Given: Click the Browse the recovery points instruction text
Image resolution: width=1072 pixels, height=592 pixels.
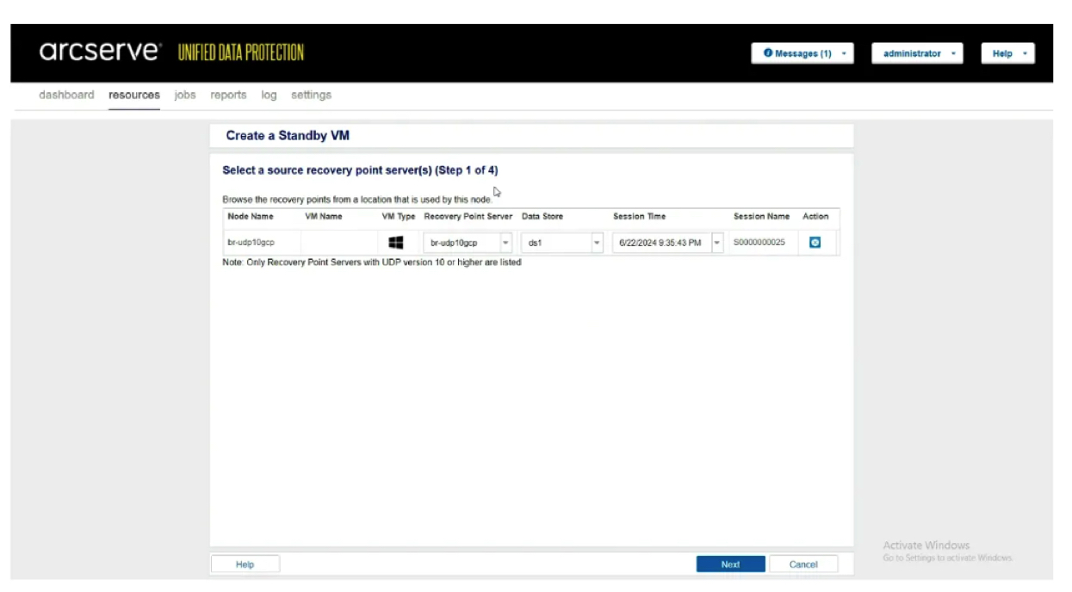Looking at the screenshot, I should [x=357, y=200].
